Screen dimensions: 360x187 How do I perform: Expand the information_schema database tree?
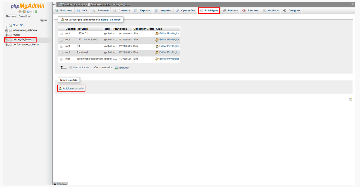point(6,30)
